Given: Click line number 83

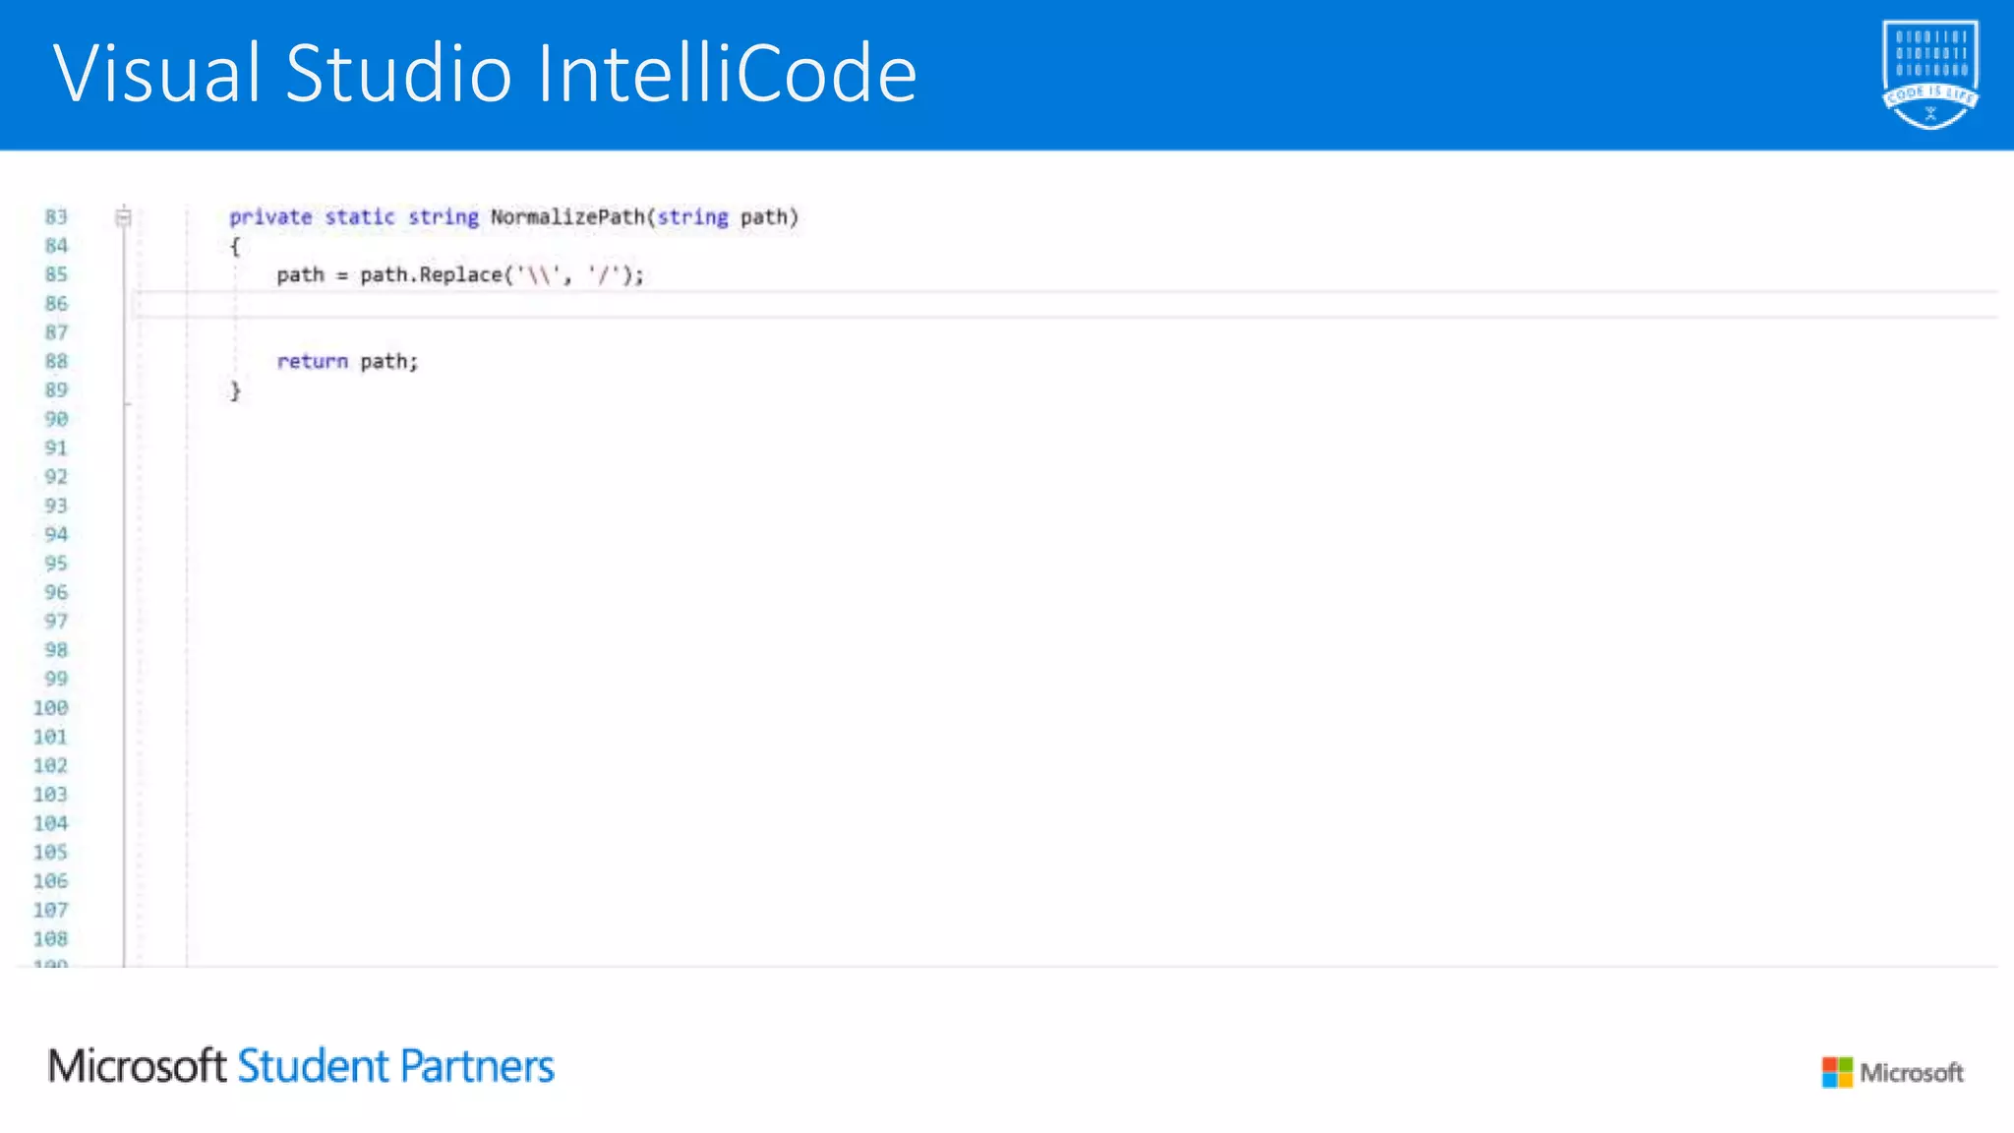Looking at the screenshot, I should point(56,216).
